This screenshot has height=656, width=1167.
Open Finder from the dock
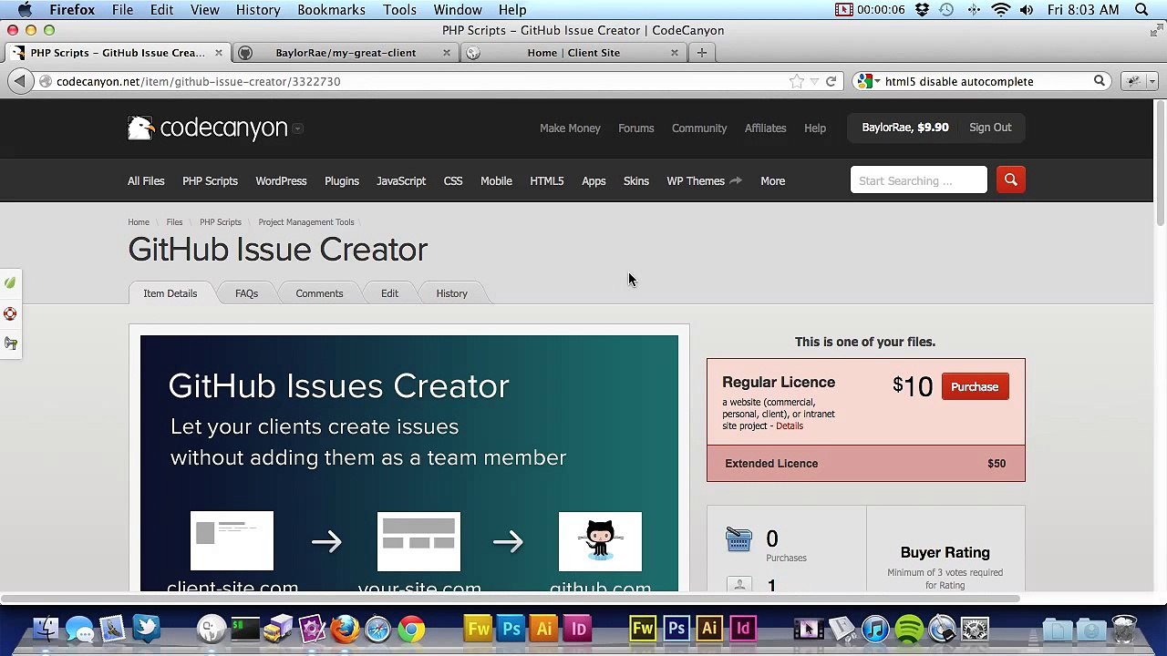tap(45, 629)
